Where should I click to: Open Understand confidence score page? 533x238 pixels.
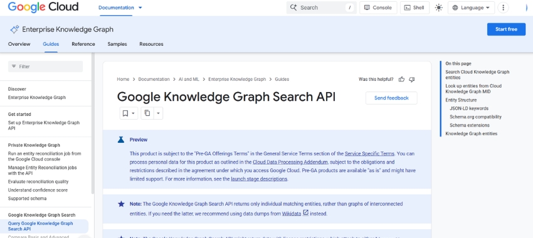[x=38, y=190]
